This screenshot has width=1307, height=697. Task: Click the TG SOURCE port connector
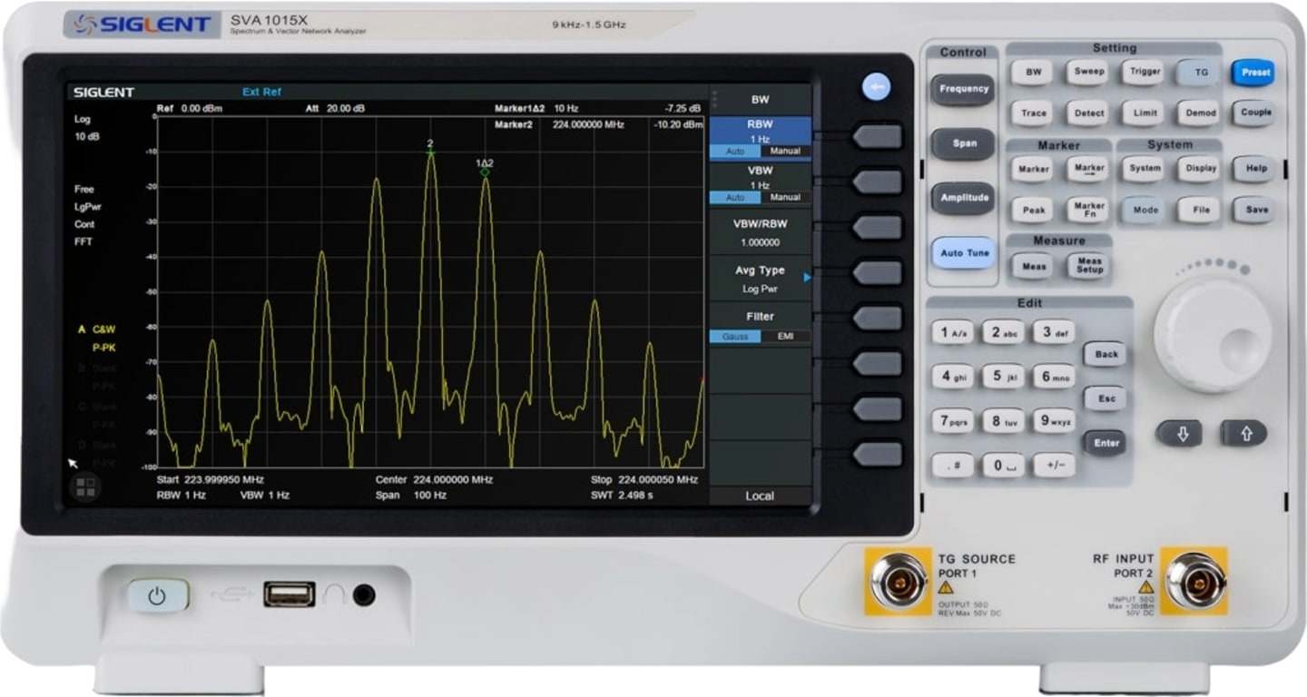[898, 581]
